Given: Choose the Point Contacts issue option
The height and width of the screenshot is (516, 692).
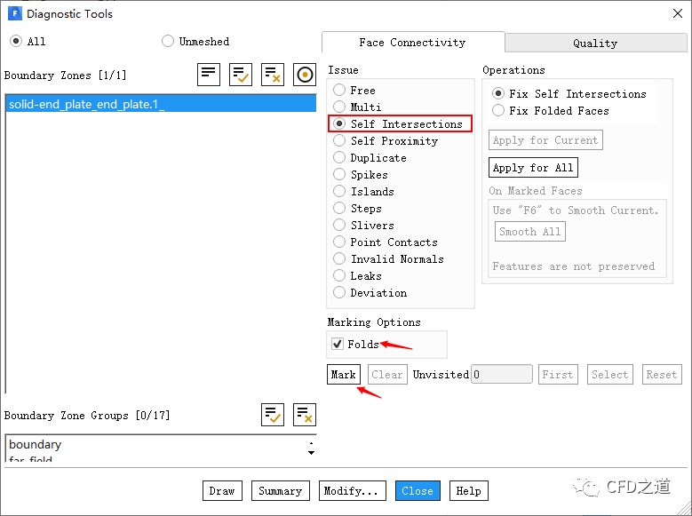Looking at the screenshot, I should [339, 242].
